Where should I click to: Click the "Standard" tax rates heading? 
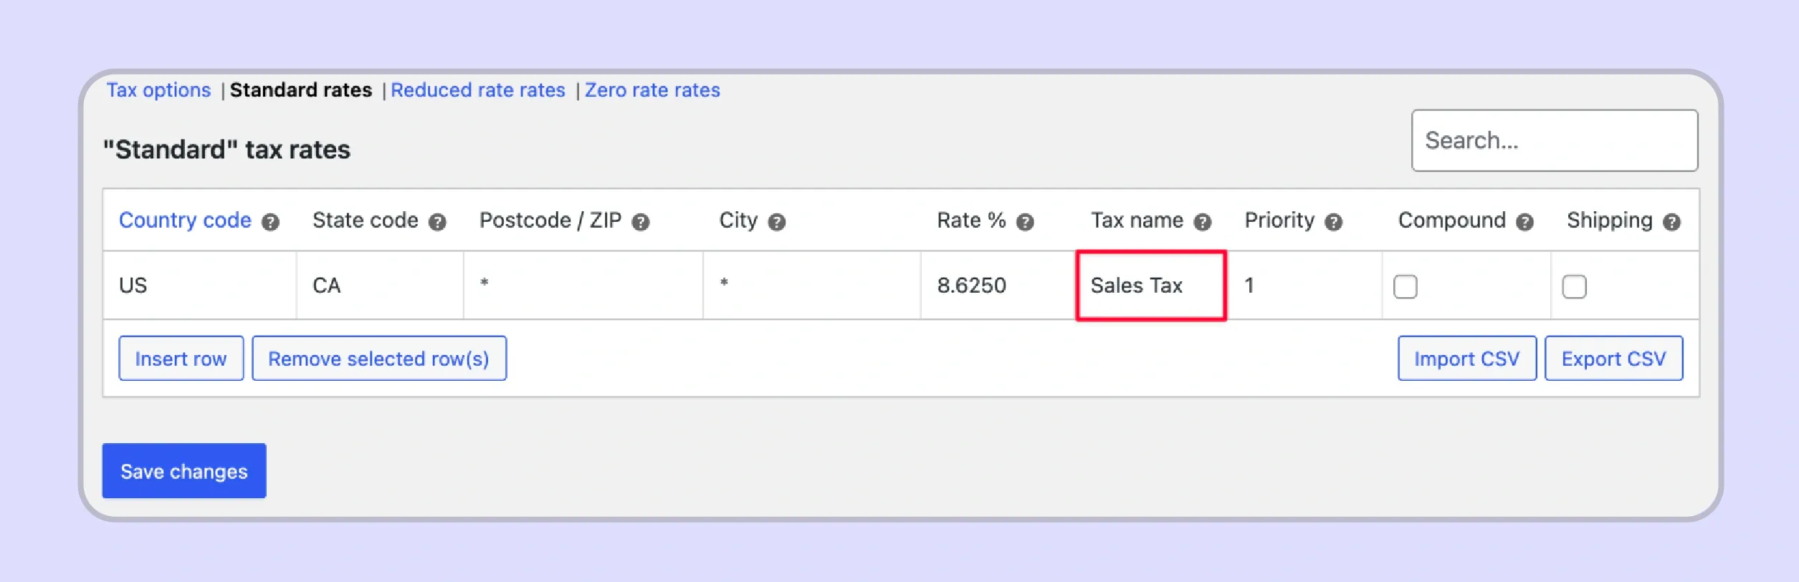pyautogui.click(x=226, y=150)
